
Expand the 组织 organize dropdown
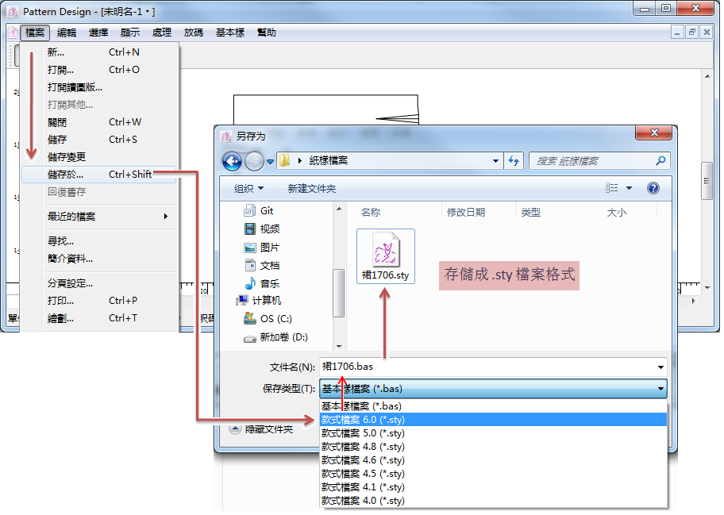tap(248, 189)
